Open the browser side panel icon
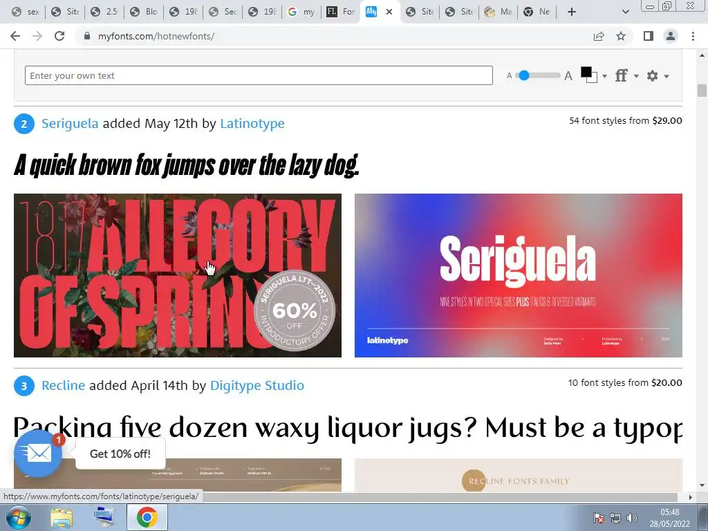The height and width of the screenshot is (531, 708). (x=649, y=36)
